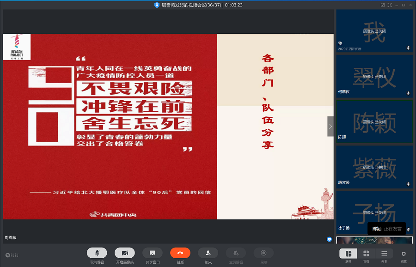This screenshot has width=416, height=267.
Task: Switch to 演讲 presenter view
Action: point(348,253)
